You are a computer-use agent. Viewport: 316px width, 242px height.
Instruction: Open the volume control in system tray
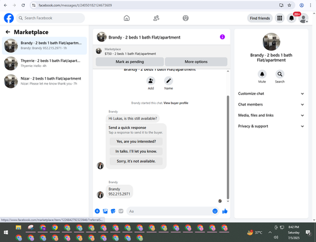pyautogui.click(x=276, y=238)
